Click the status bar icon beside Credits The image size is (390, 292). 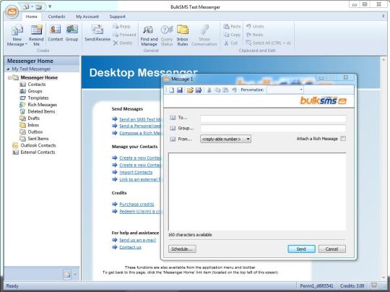[x=374, y=285]
